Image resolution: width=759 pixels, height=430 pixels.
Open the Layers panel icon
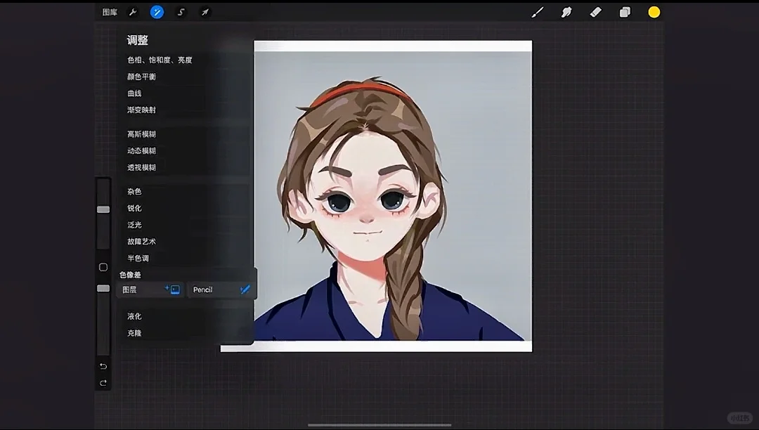click(625, 12)
